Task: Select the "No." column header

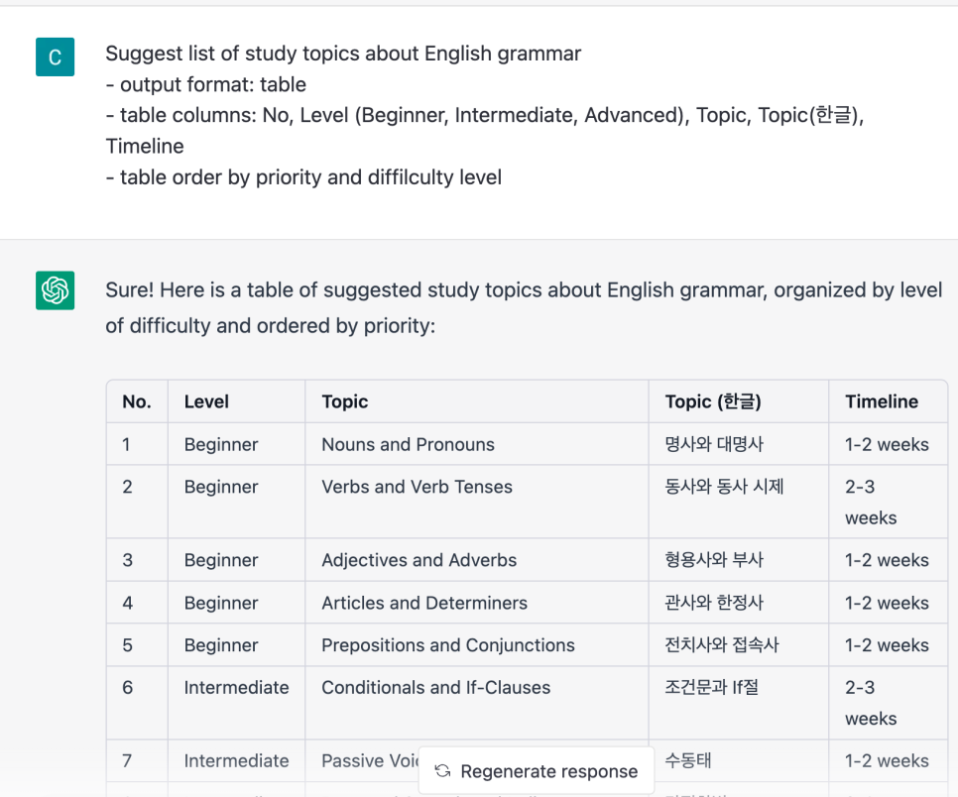Action: pyautogui.click(x=138, y=401)
